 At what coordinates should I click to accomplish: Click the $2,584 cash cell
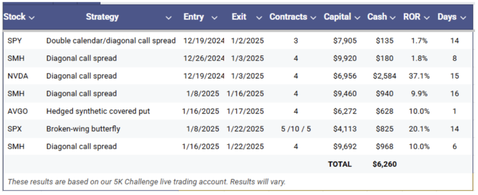point(385,76)
